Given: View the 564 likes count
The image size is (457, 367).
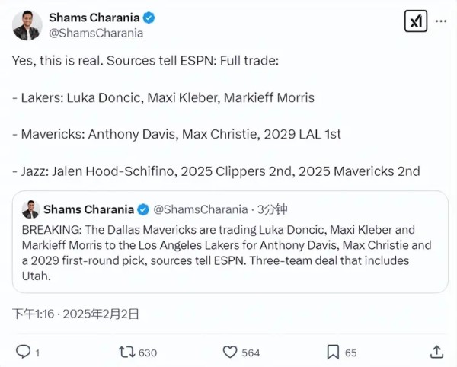Looking at the screenshot, I should click(251, 353).
